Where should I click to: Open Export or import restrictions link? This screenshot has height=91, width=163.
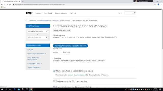(x=33, y=58)
